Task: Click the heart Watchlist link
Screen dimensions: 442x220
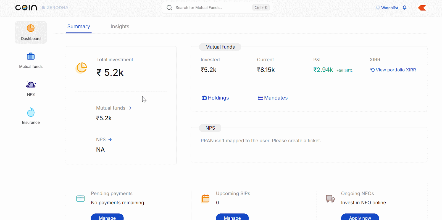Action: coord(387,8)
